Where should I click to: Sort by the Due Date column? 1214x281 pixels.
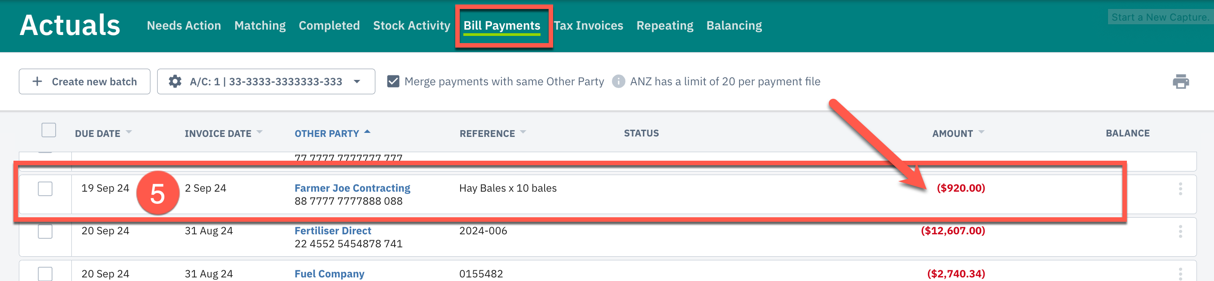pyautogui.click(x=97, y=133)
